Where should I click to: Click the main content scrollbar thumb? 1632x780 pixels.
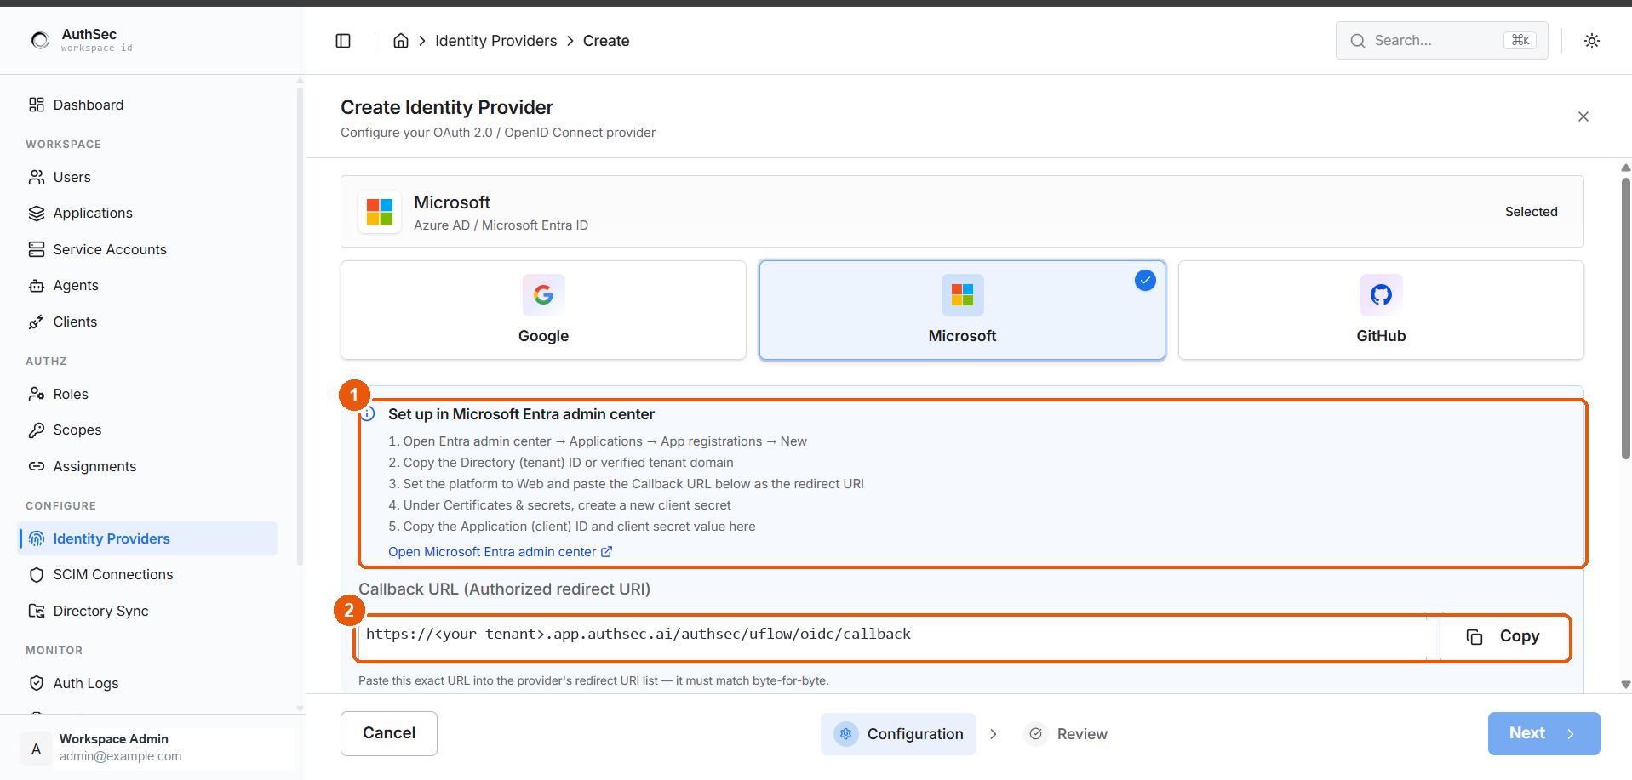[1625, 319]
